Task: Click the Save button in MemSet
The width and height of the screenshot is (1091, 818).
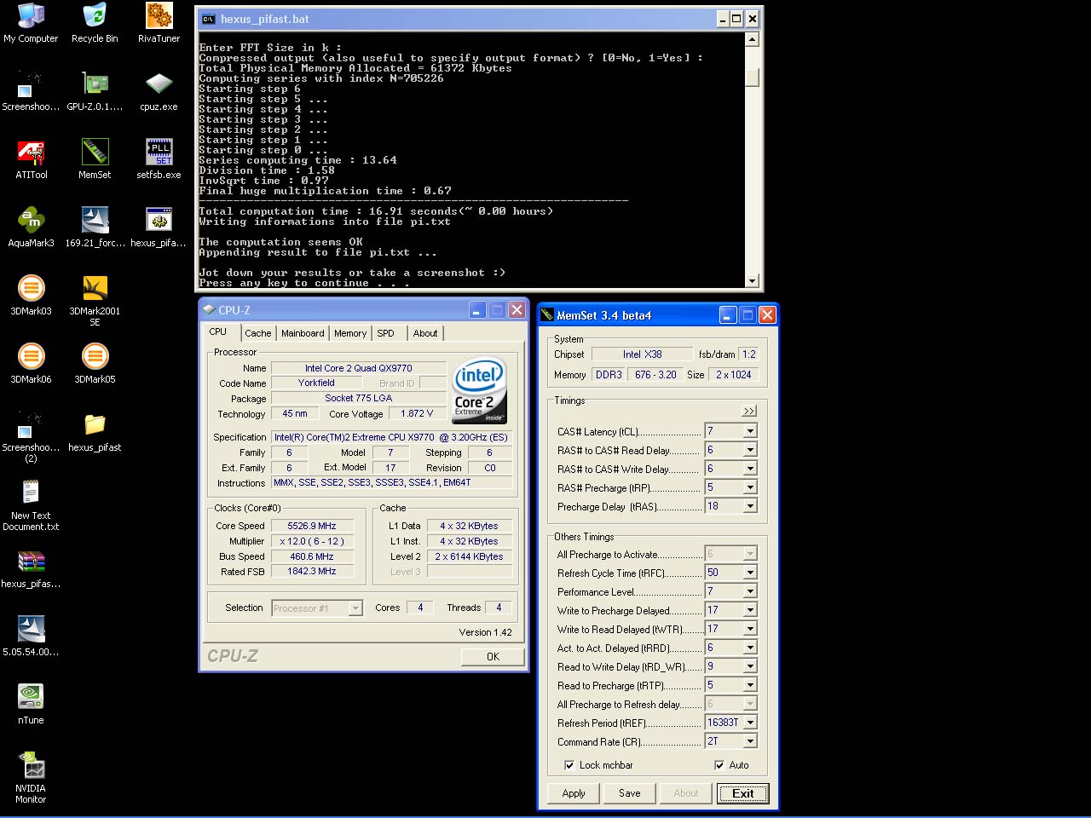Action: pyautogui.click(x=630, y=793)
